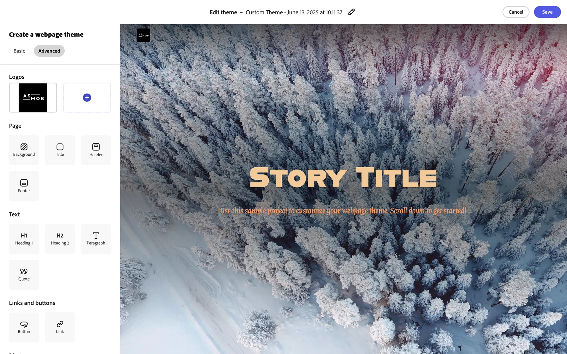Open Paragraph text settings
The image size is (567, 354).
[x=96, y=239]
